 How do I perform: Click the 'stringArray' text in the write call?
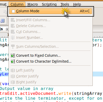[x=88, y=94]
